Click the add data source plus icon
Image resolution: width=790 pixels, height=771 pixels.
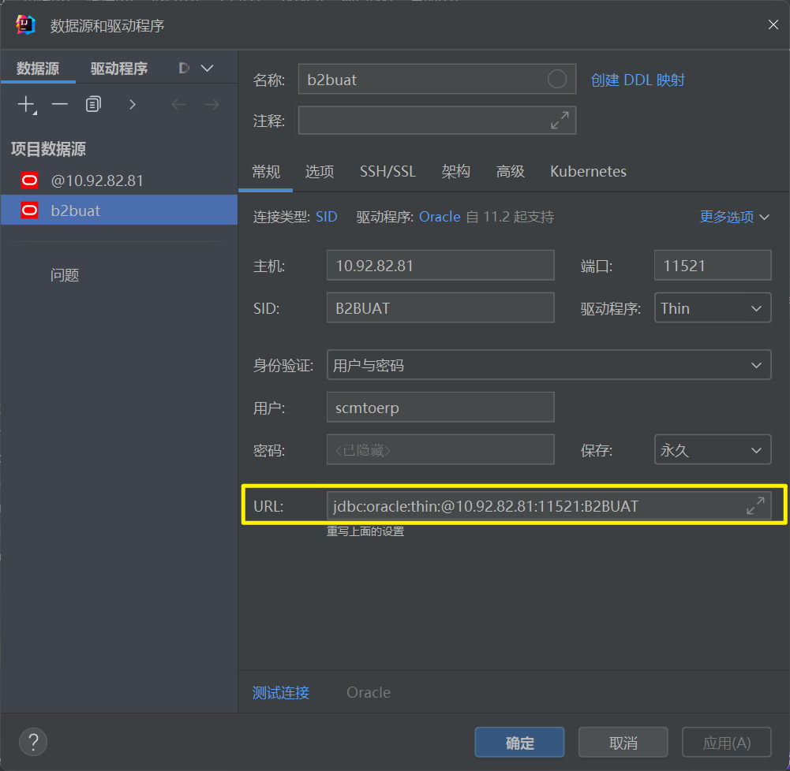tap(27, 104)
